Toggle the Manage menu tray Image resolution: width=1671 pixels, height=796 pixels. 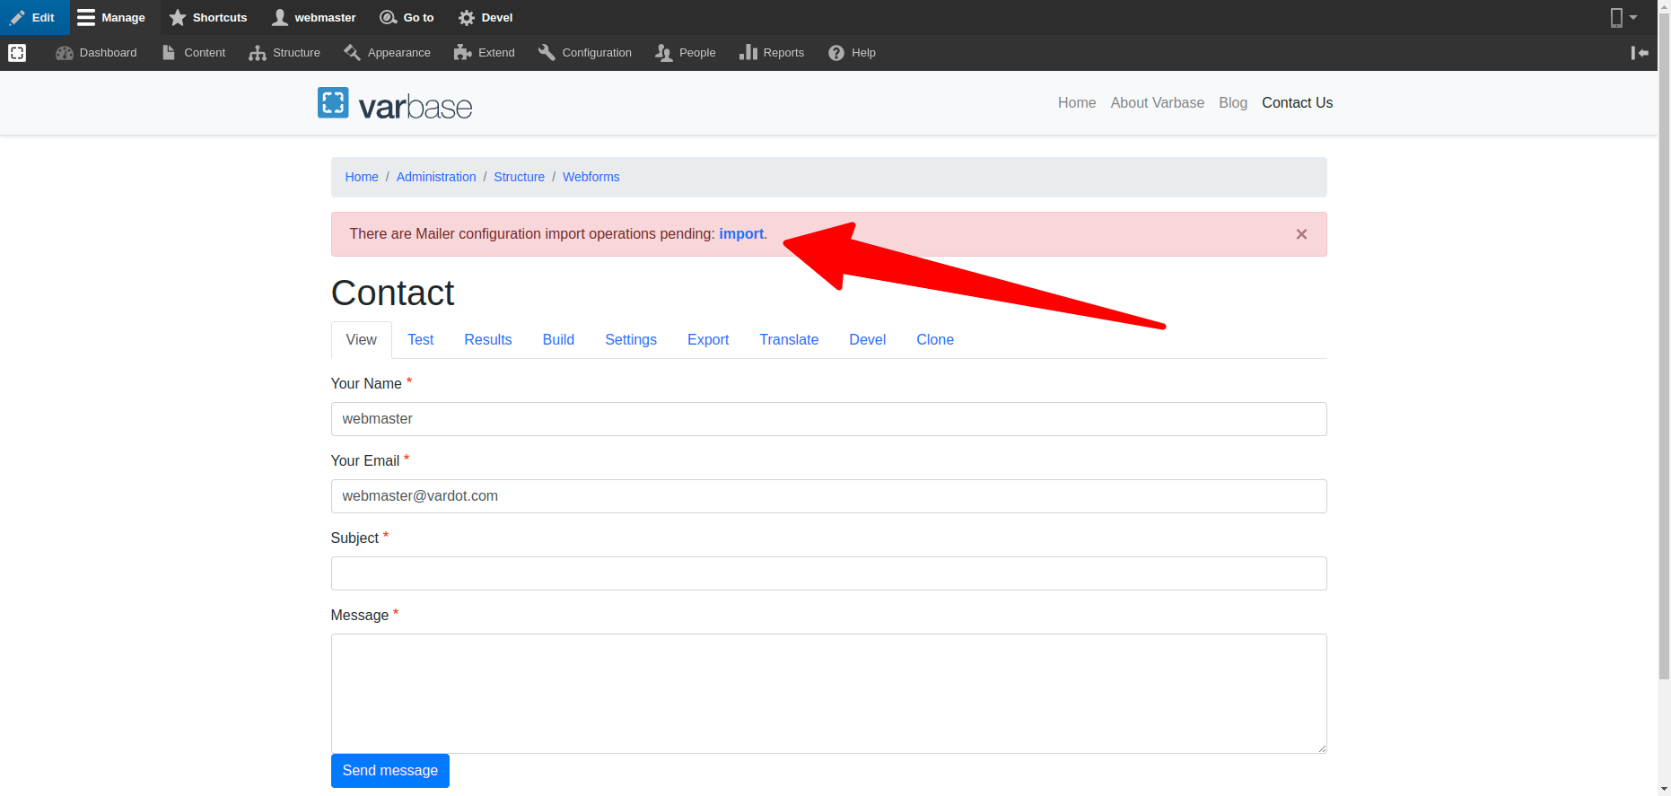click(x=111, y=17)
